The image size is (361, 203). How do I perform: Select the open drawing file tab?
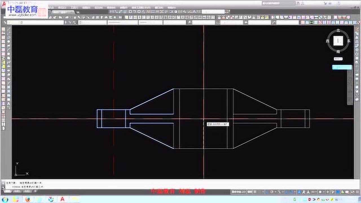(x=63, y=12)
